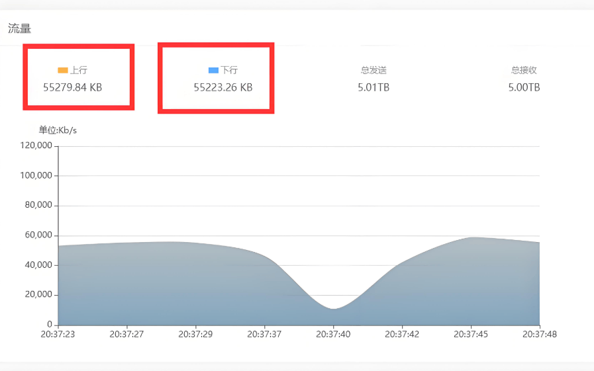Click the 总发送 label
The width and height of the screenshot is (594, 371).
[x=373, y=70]
